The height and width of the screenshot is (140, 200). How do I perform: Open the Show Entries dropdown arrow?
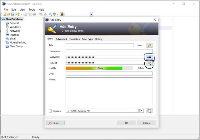coord(57,14)
